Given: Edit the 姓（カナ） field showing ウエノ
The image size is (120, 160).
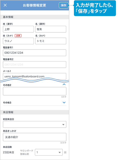Looking at the screenshot, I should pyautogui.click(x=18, y=41).
